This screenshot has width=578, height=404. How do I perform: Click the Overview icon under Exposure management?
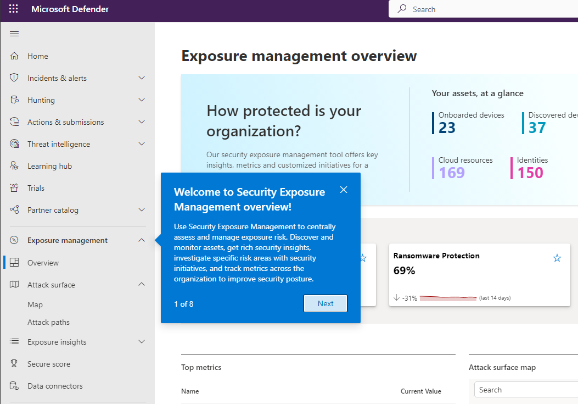click(x=14, y=262)
